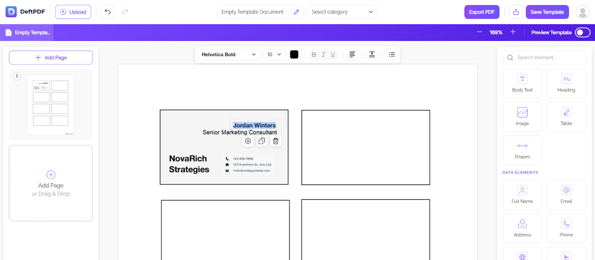This screenshot has height=260, width=595.
Task: Click the zoom level 169%
Action: [496, 33]
